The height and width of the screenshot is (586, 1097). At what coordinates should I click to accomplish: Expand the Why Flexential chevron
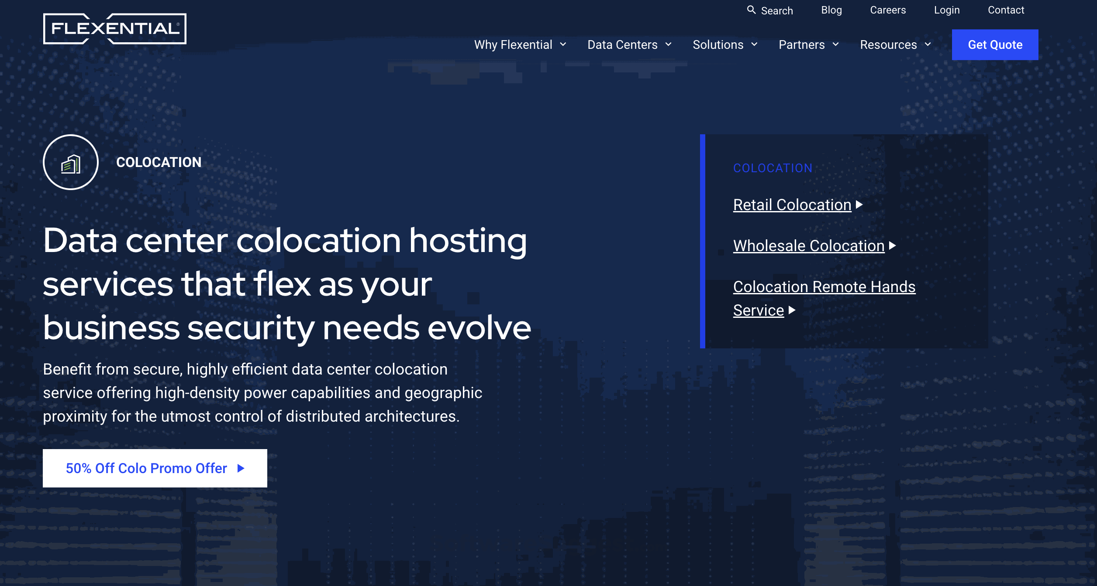563,44
